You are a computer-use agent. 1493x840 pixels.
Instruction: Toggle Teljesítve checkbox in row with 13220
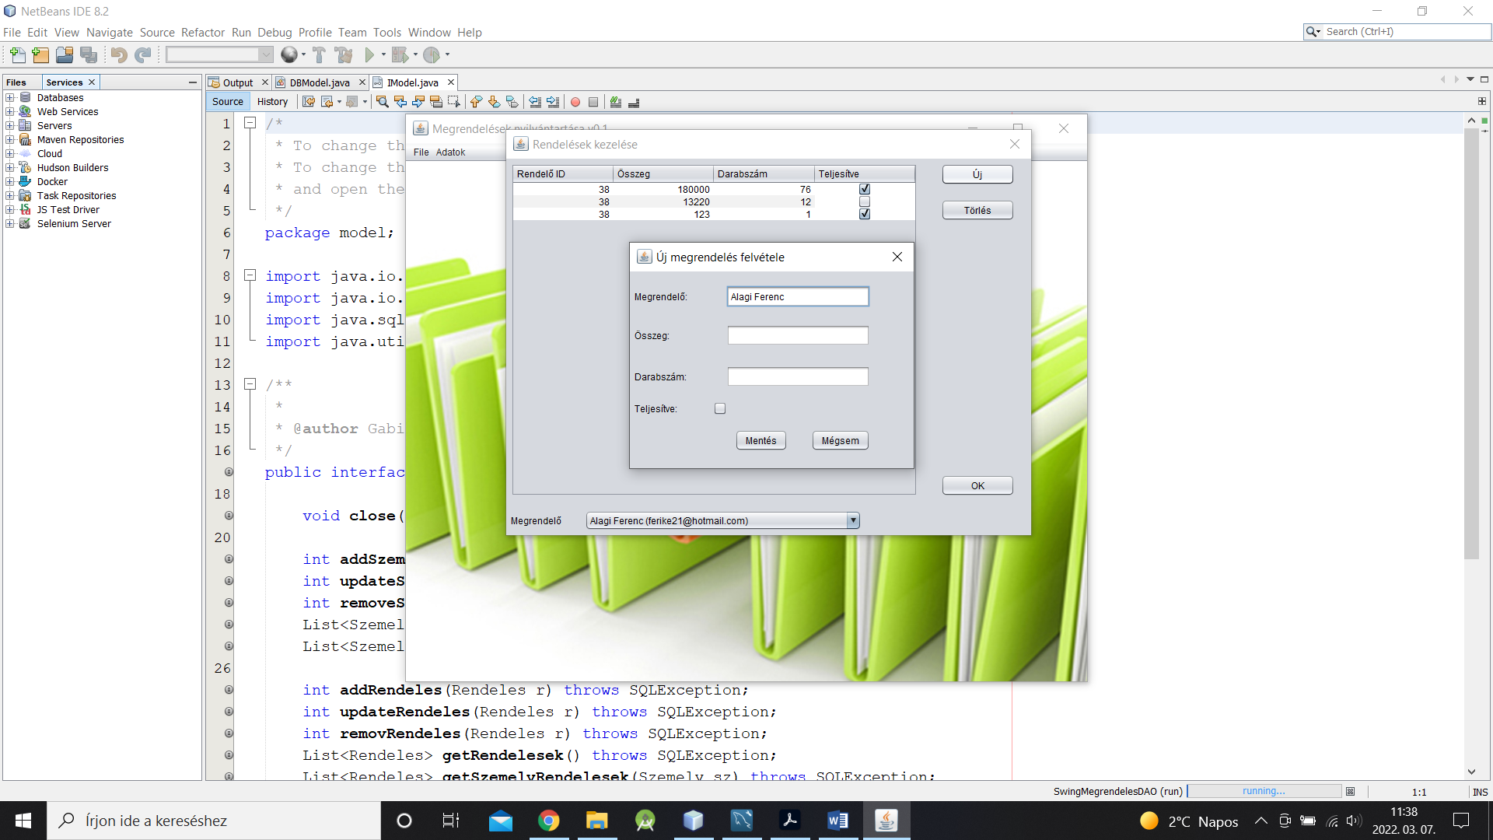pos(865,201)
